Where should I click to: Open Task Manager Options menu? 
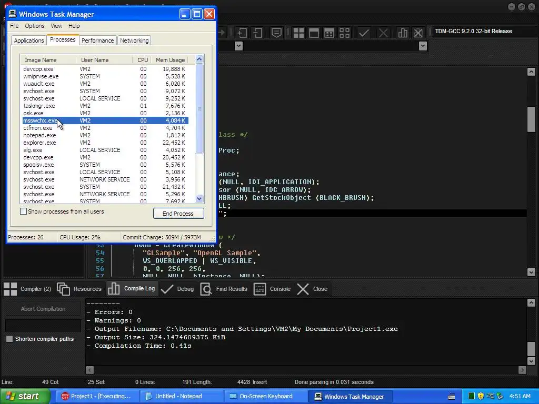point(34,26)
